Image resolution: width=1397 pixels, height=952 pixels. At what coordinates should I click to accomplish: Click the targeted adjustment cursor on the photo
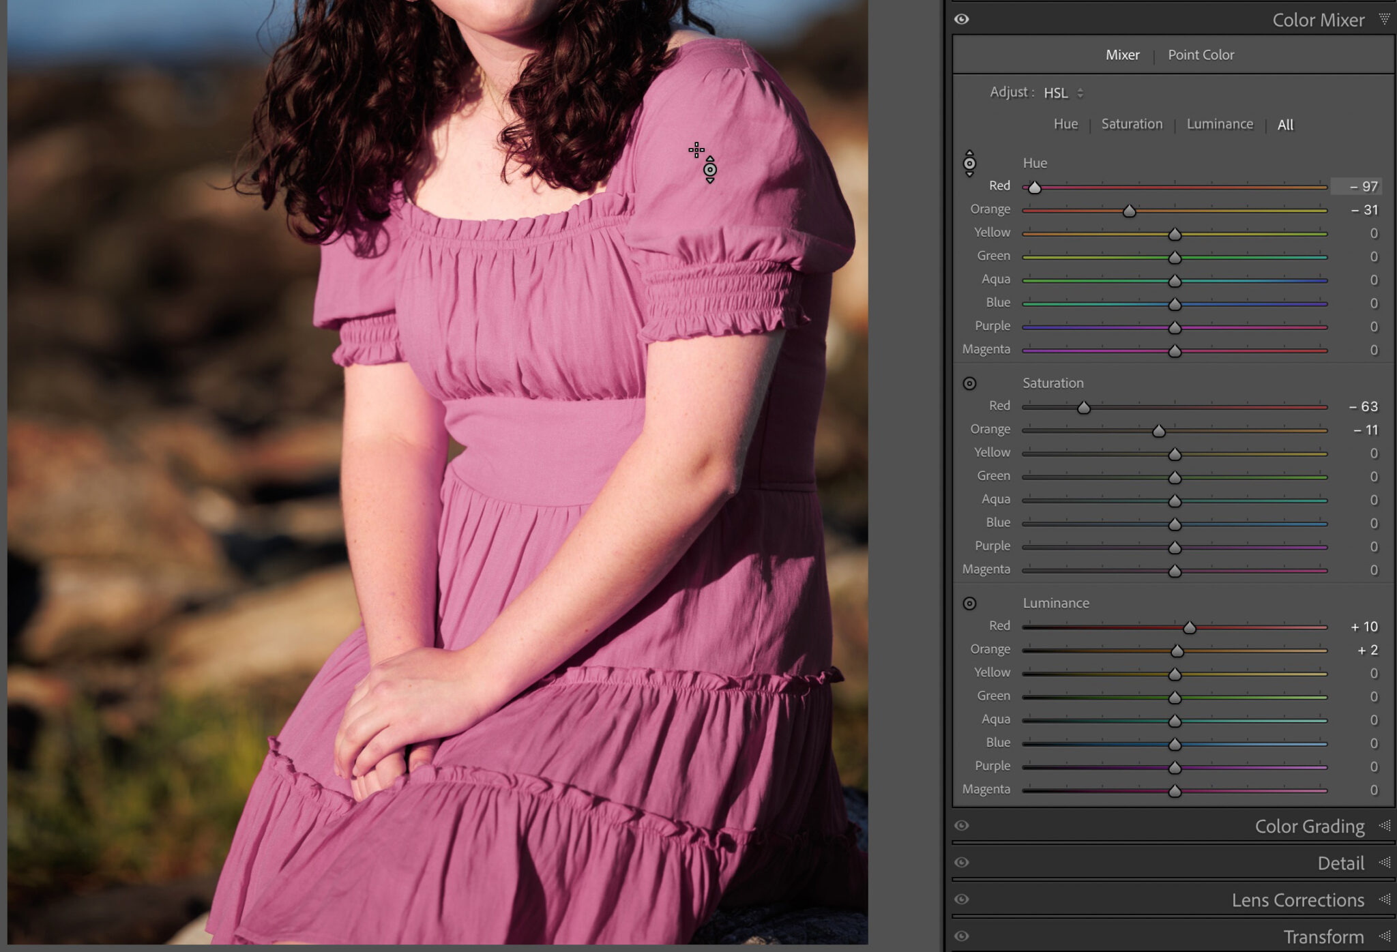[x=696, y=150]
